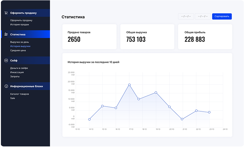Open Средняя цена statistics page

18,50
